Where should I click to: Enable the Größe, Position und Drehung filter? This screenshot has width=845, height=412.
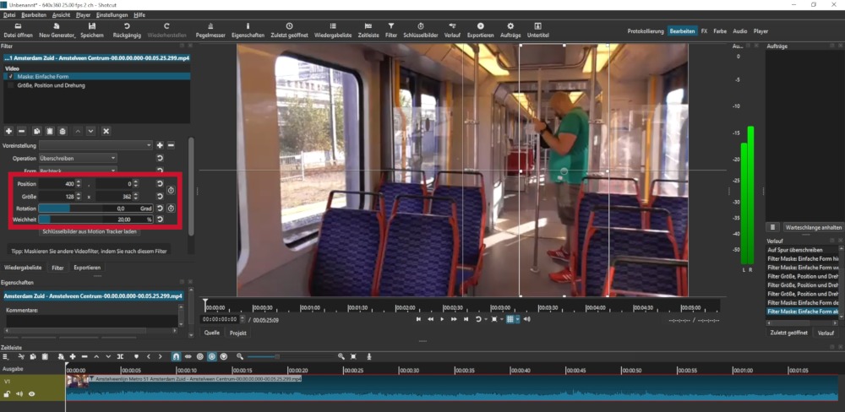tap(10, 85)
